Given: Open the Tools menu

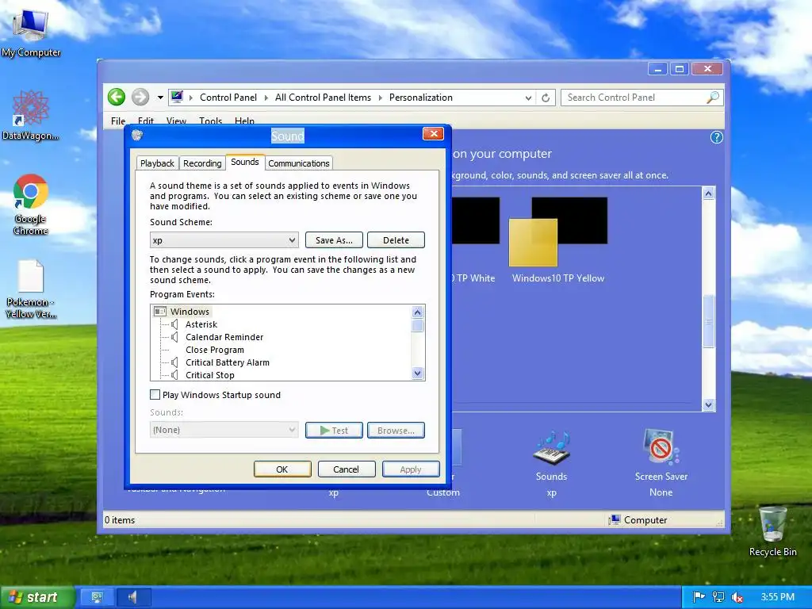Looking at the screenshot, I should click(210, 121).
